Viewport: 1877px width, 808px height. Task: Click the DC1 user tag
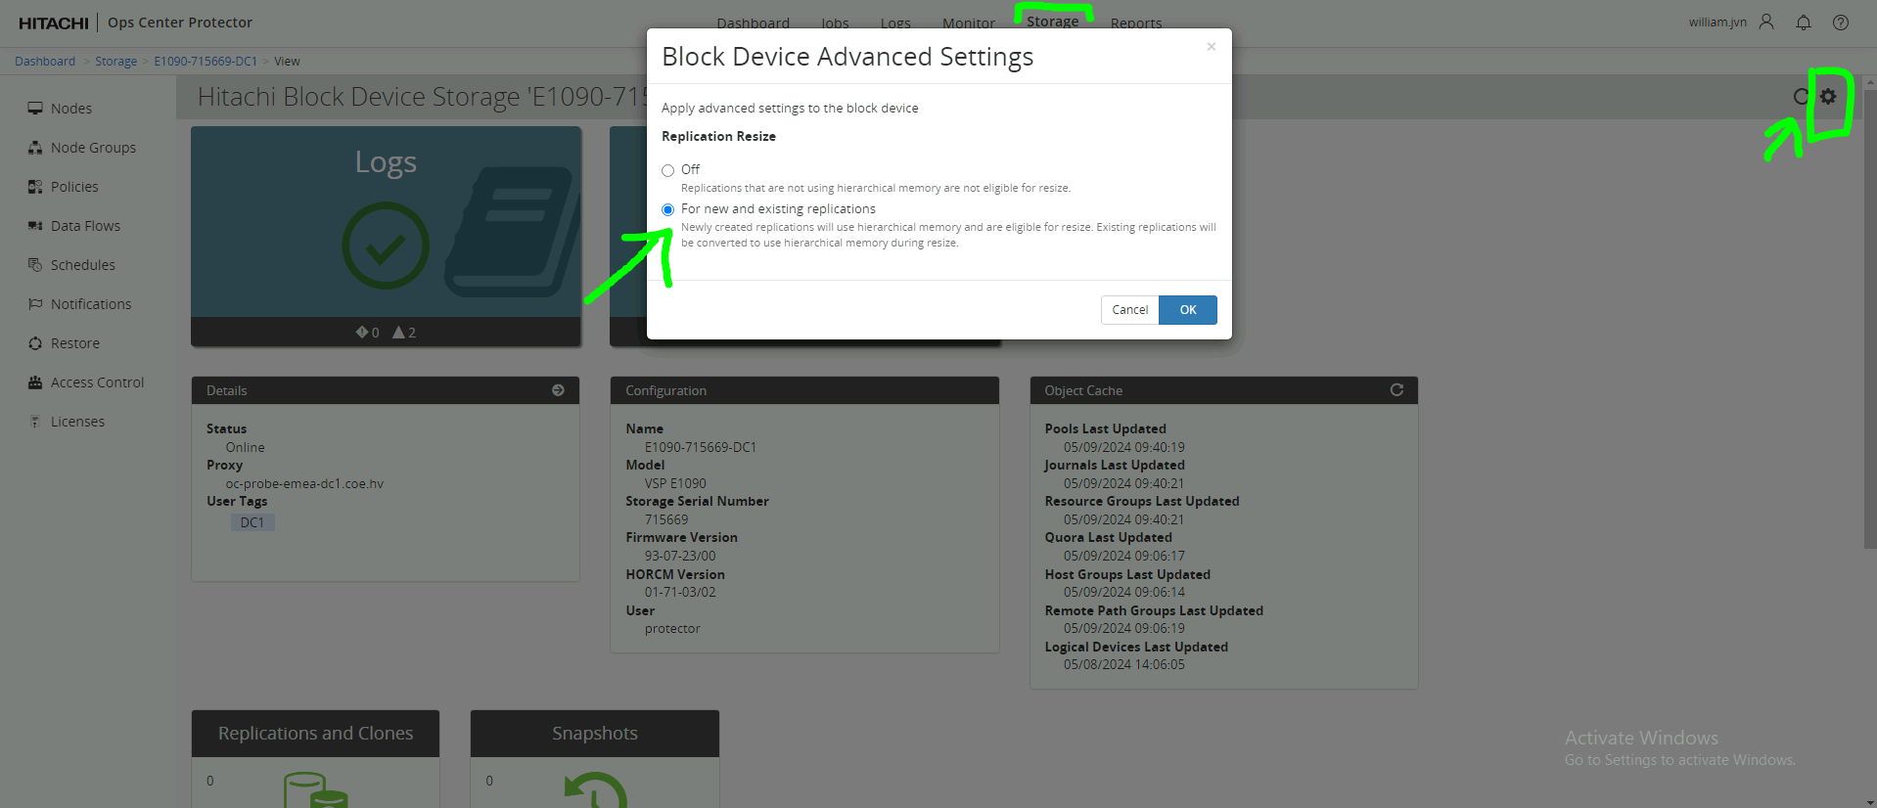coord(252,522)
